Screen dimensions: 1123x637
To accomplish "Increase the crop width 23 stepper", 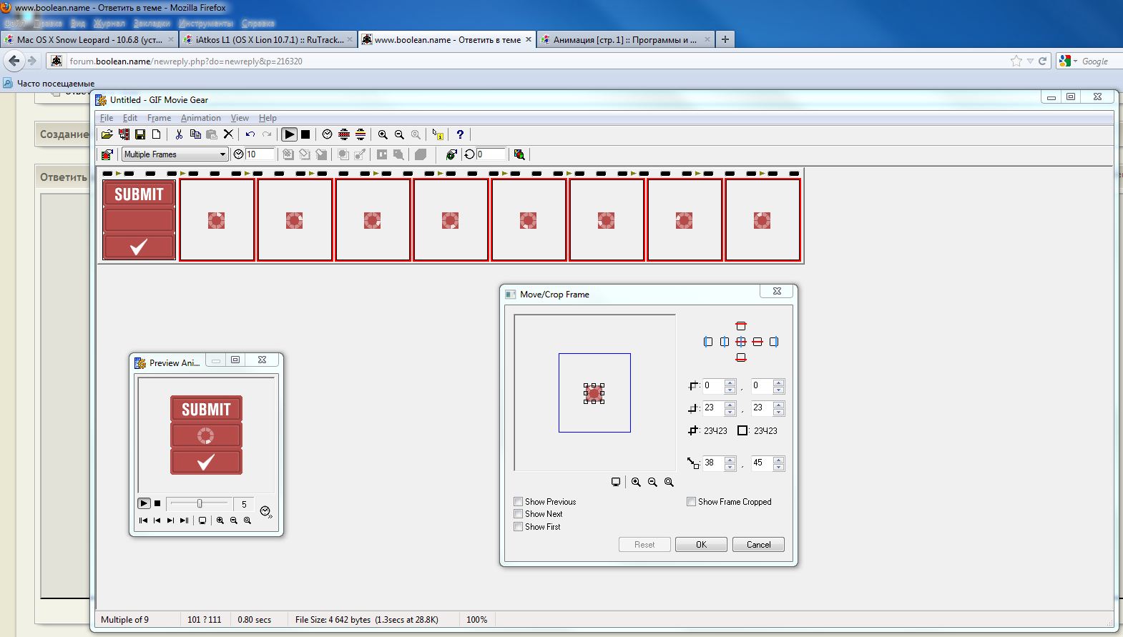I will (x=730, y=405).
